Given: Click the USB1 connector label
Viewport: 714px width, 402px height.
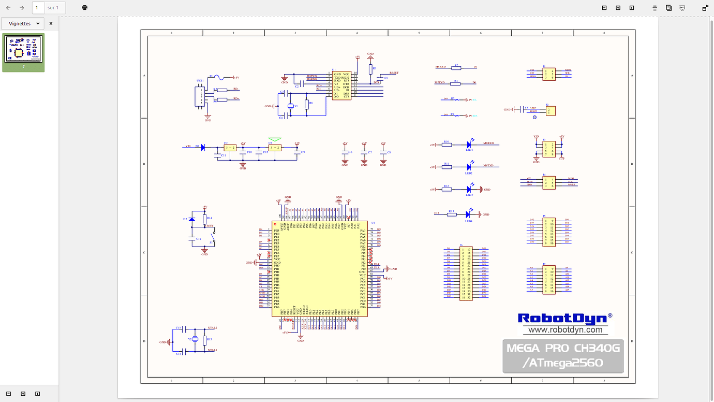Looking at the screenshot, I should (x=200, y=81).
